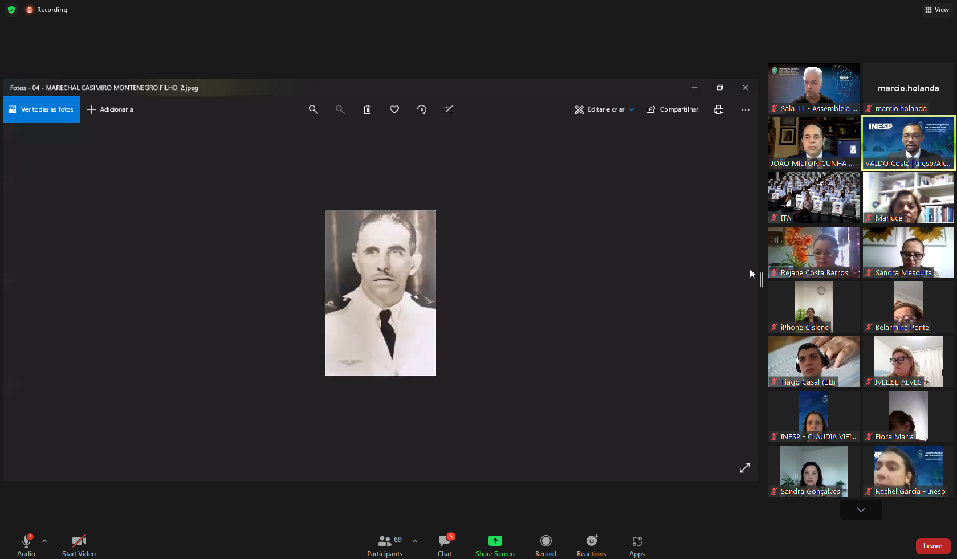The height and width of the screenshot is (559, 957).
Task: Toggle microphone with Audio button
Action: click(x=26, y=545)
